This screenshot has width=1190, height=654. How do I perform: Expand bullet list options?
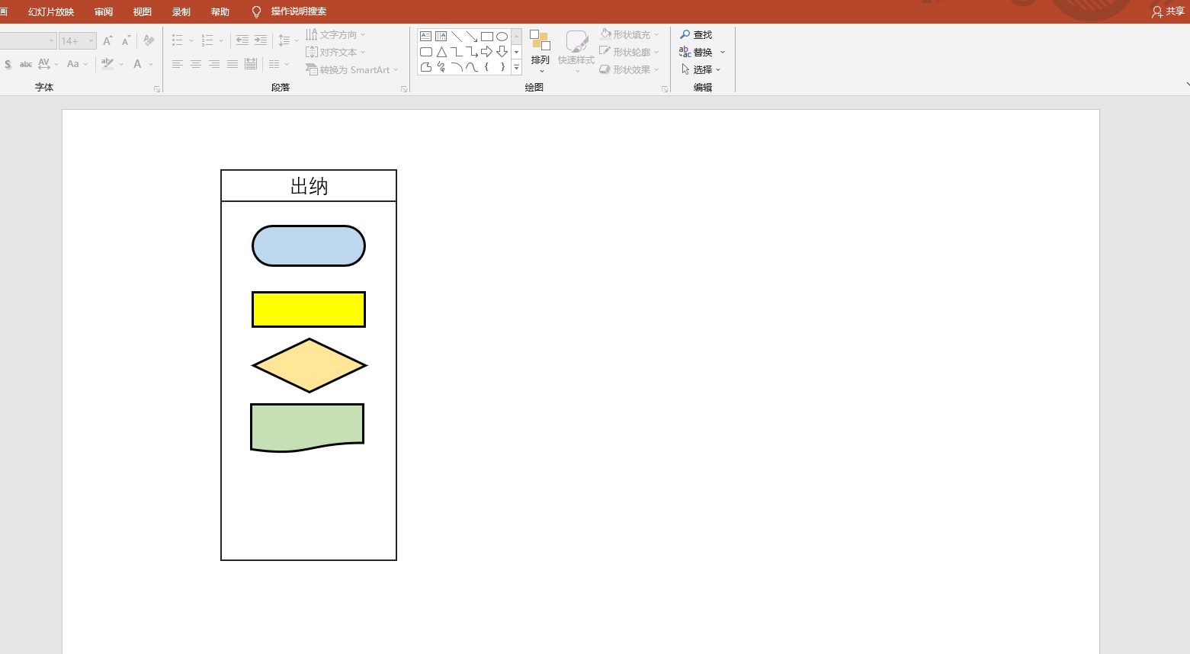tap(191, 40)
